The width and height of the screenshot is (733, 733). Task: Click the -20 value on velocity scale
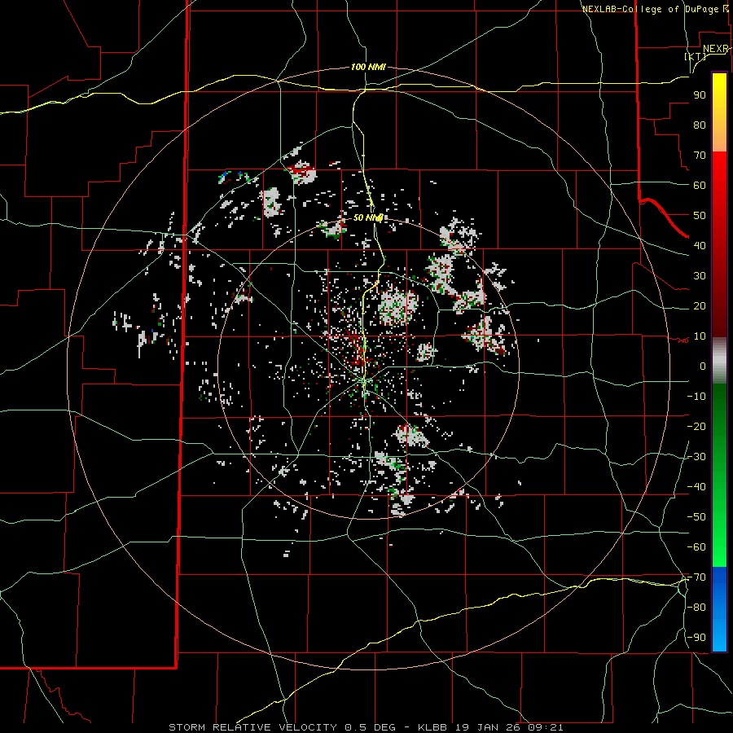click(x=696, y=427)
